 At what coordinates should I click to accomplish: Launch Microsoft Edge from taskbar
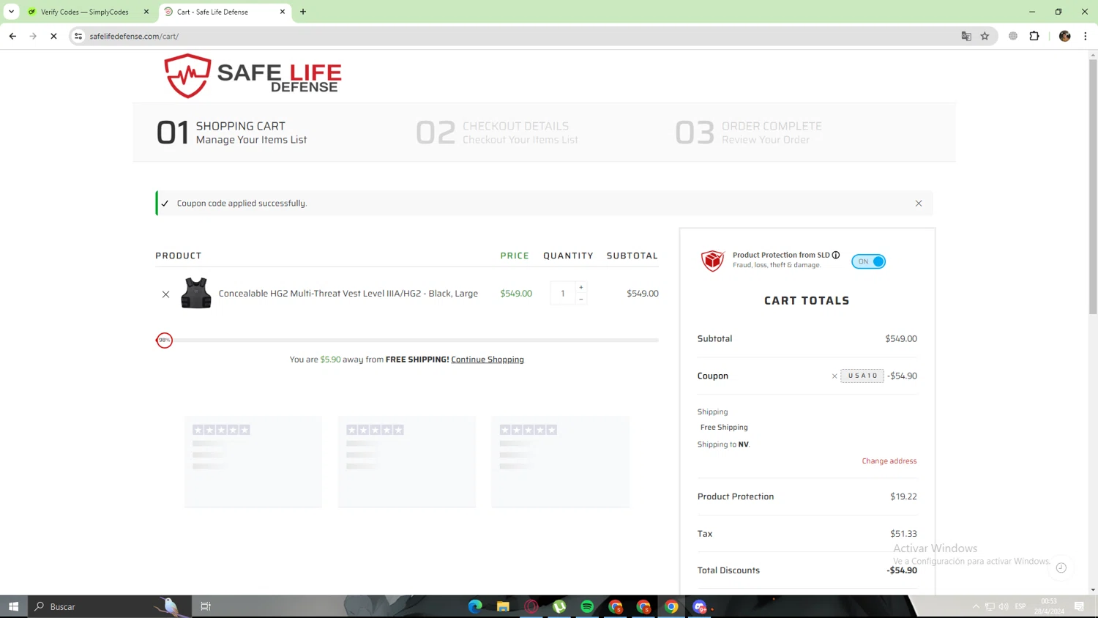[475, 606]
